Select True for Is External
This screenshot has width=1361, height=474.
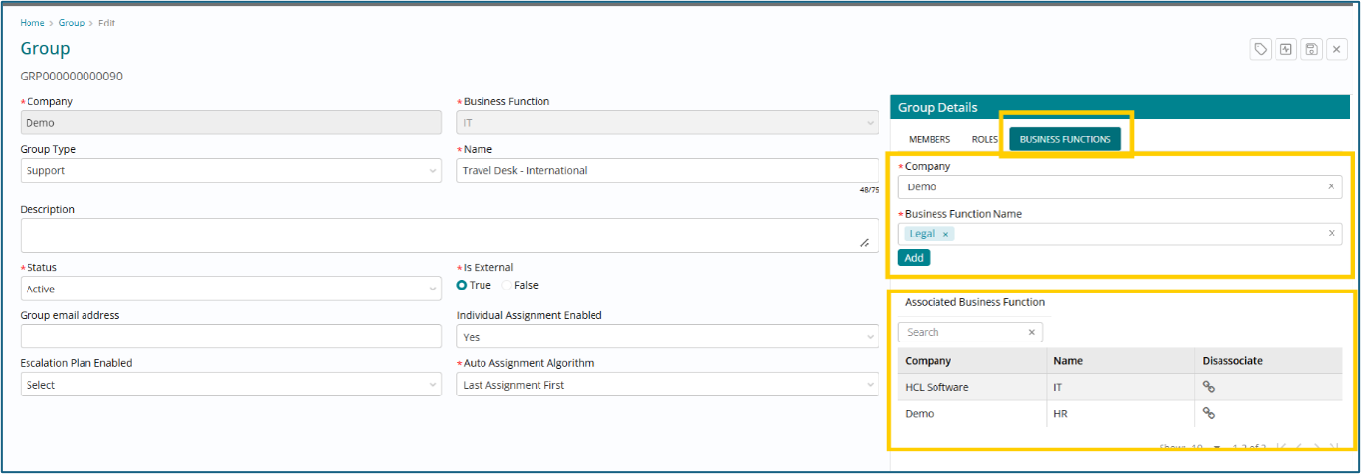click(x=462, y=286)
